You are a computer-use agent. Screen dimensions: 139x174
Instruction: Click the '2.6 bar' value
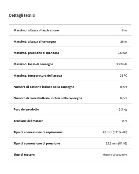point(122,53)
